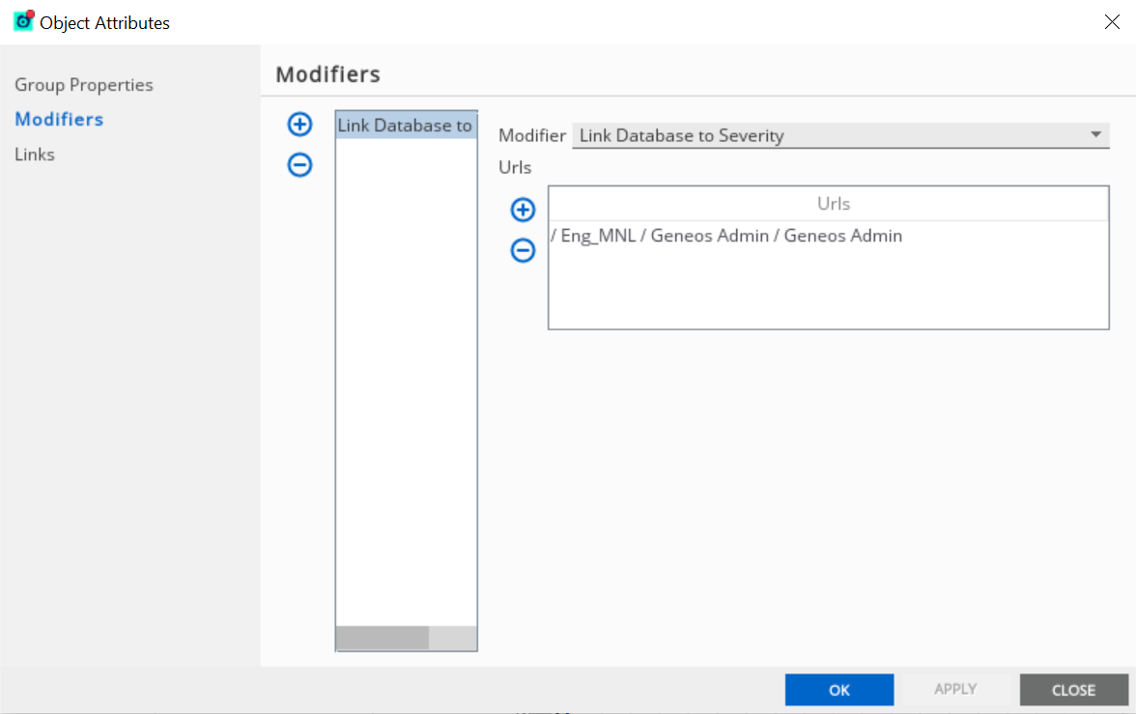The height and width of the screenshot is (714, 1136).
Task: Click the APPLY button
Action: pos(955,690)
